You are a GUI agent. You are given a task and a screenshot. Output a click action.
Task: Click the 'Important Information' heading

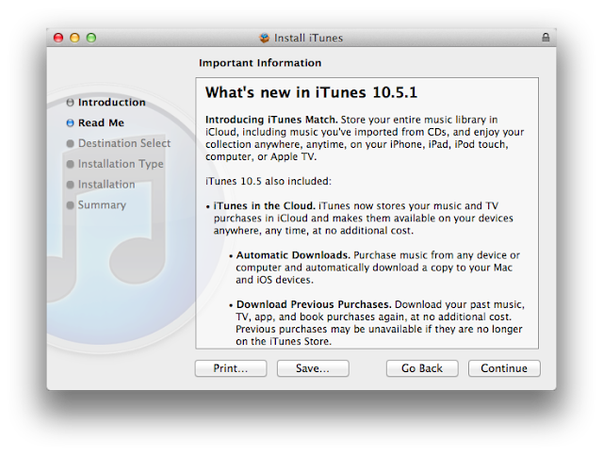pos(260,63)
